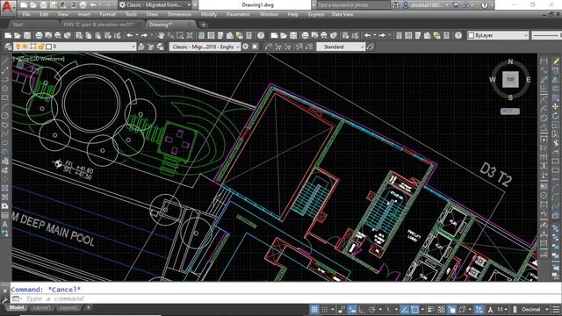This screenshot has height=316, width=562.
Task: Toggle 2D Object Snap in status bar
Action: [x=414, y=309]
